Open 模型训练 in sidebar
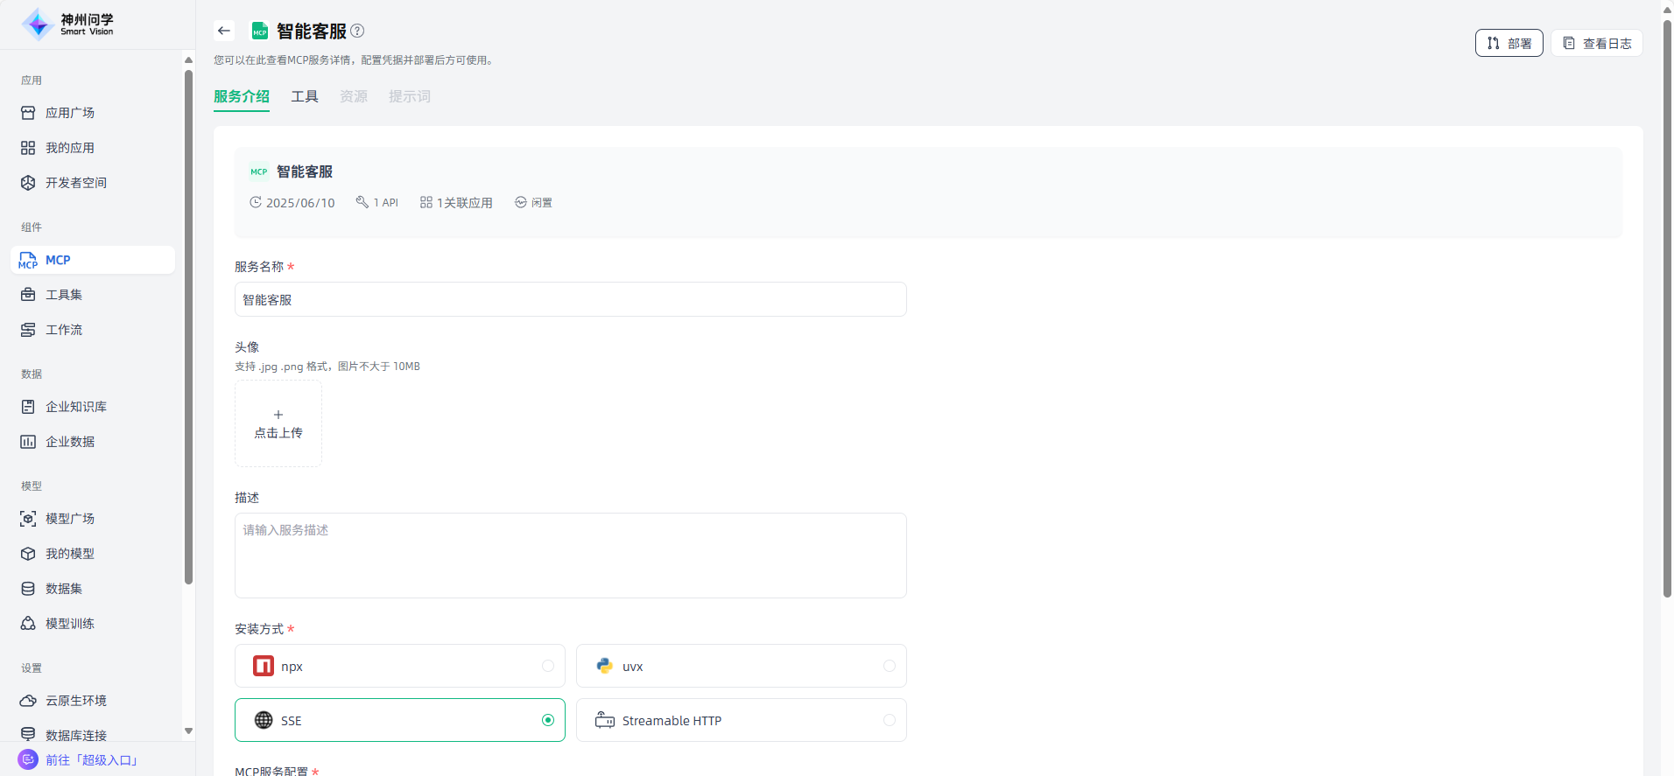The height and width of the screenshot is (776, 1674). [x=70, y=624]
